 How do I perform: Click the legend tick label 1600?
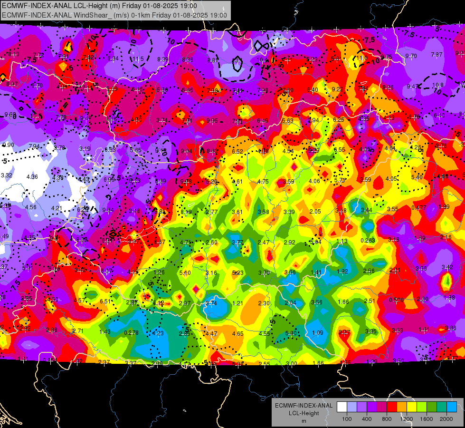click(427, 419)
